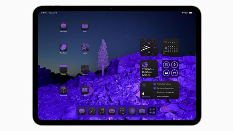Tap Apple Watch battery circle in widget
The width and height of the screenshot is (233, 131).
[x=174, y=65]
